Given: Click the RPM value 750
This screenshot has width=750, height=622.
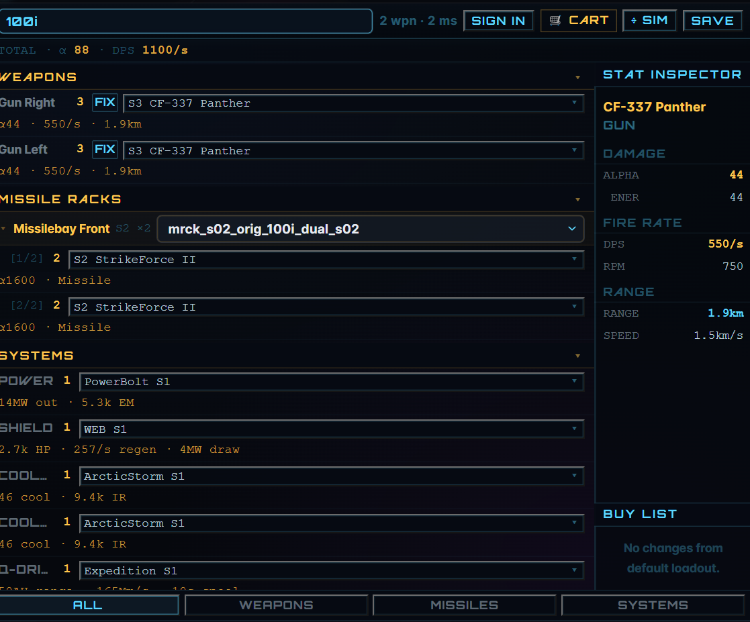Looking at the screenshot, I should [733, 266].
